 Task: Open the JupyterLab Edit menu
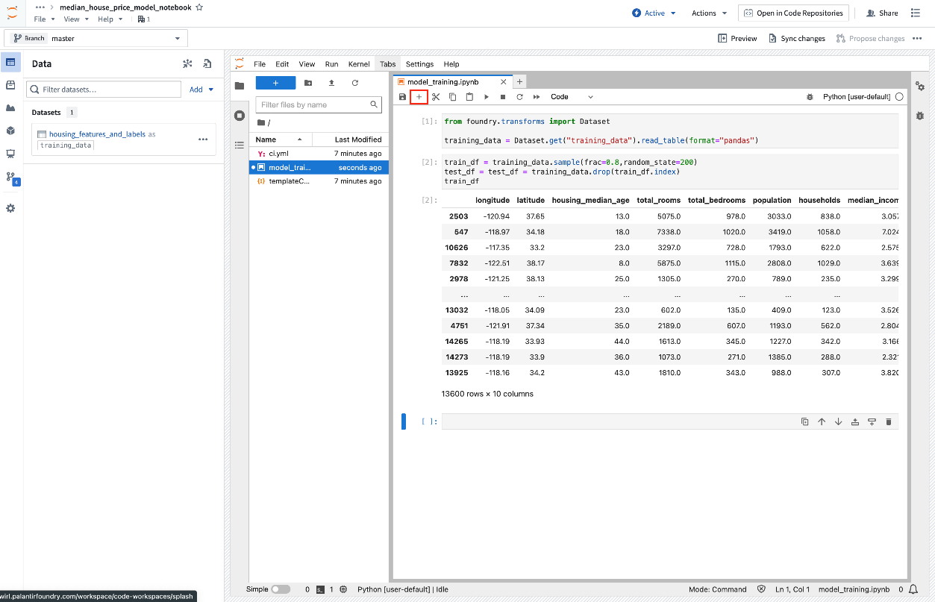point(282,64)
